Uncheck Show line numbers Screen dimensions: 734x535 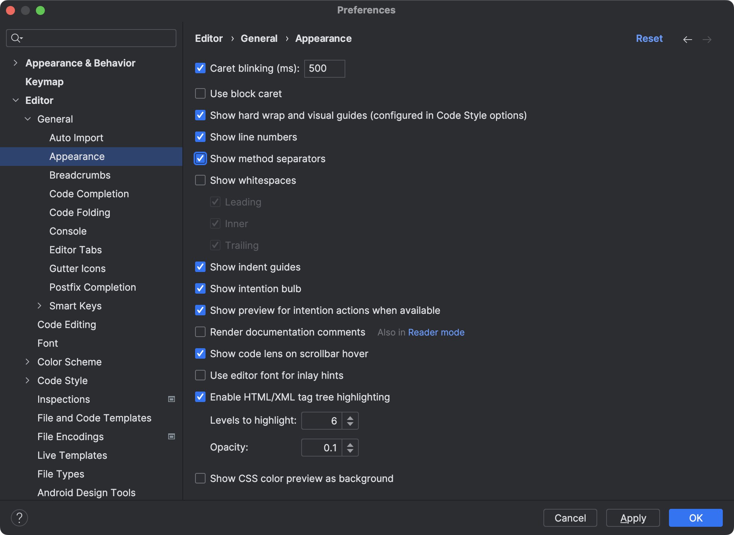[x=200, y=137]
